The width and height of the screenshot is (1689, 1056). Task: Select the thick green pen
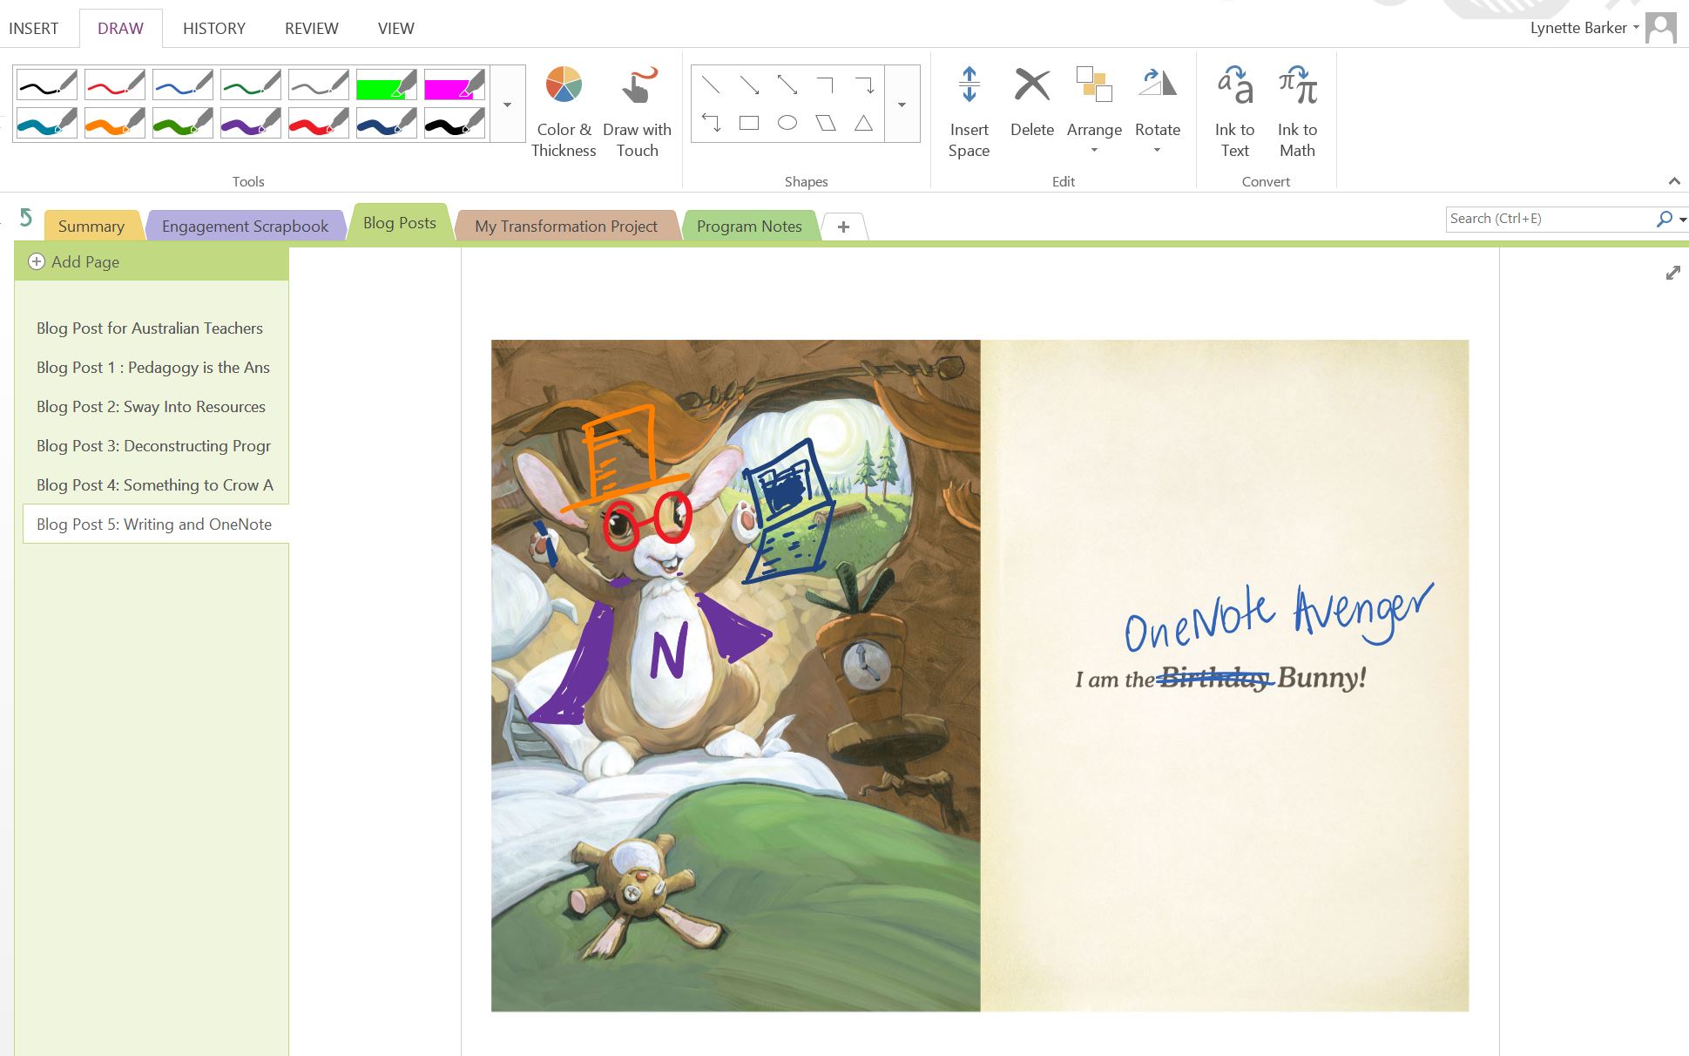183,123
